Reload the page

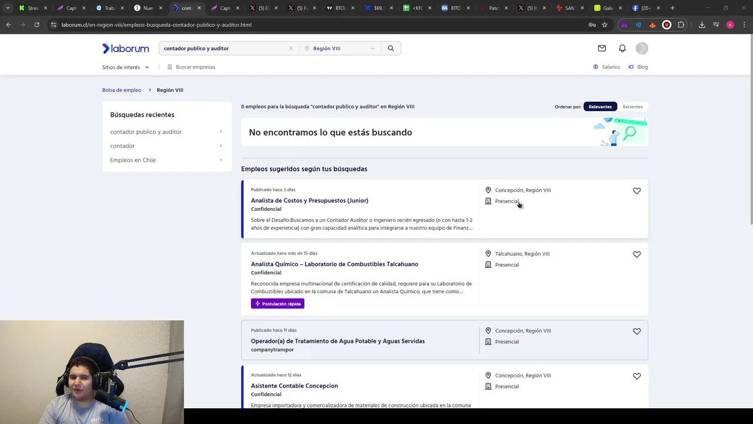coord(36,25)
